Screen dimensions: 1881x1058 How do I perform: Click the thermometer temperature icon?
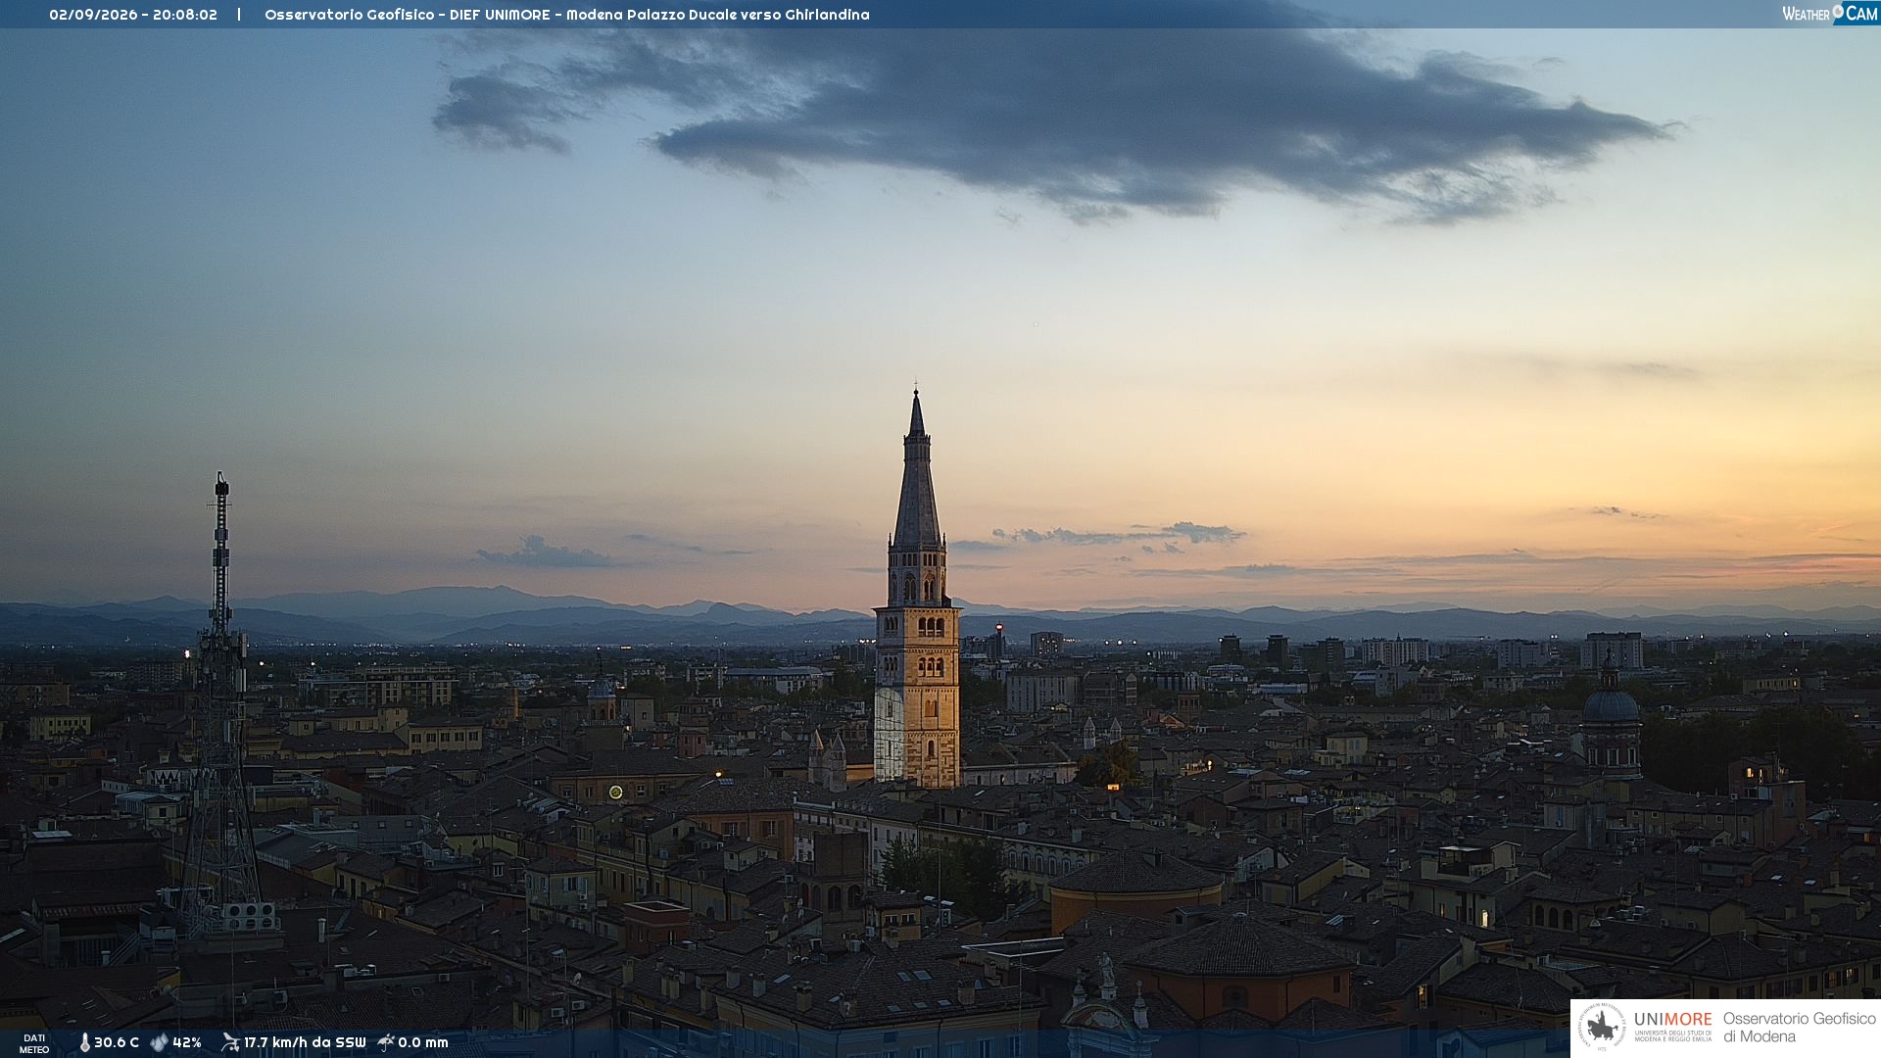point(85,1042)
